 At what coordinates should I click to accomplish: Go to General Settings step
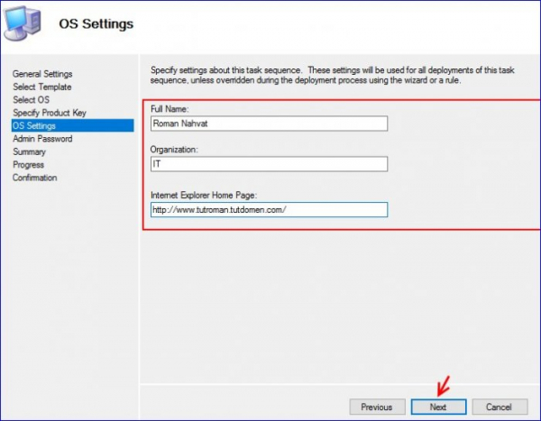[x=42, y=74]
